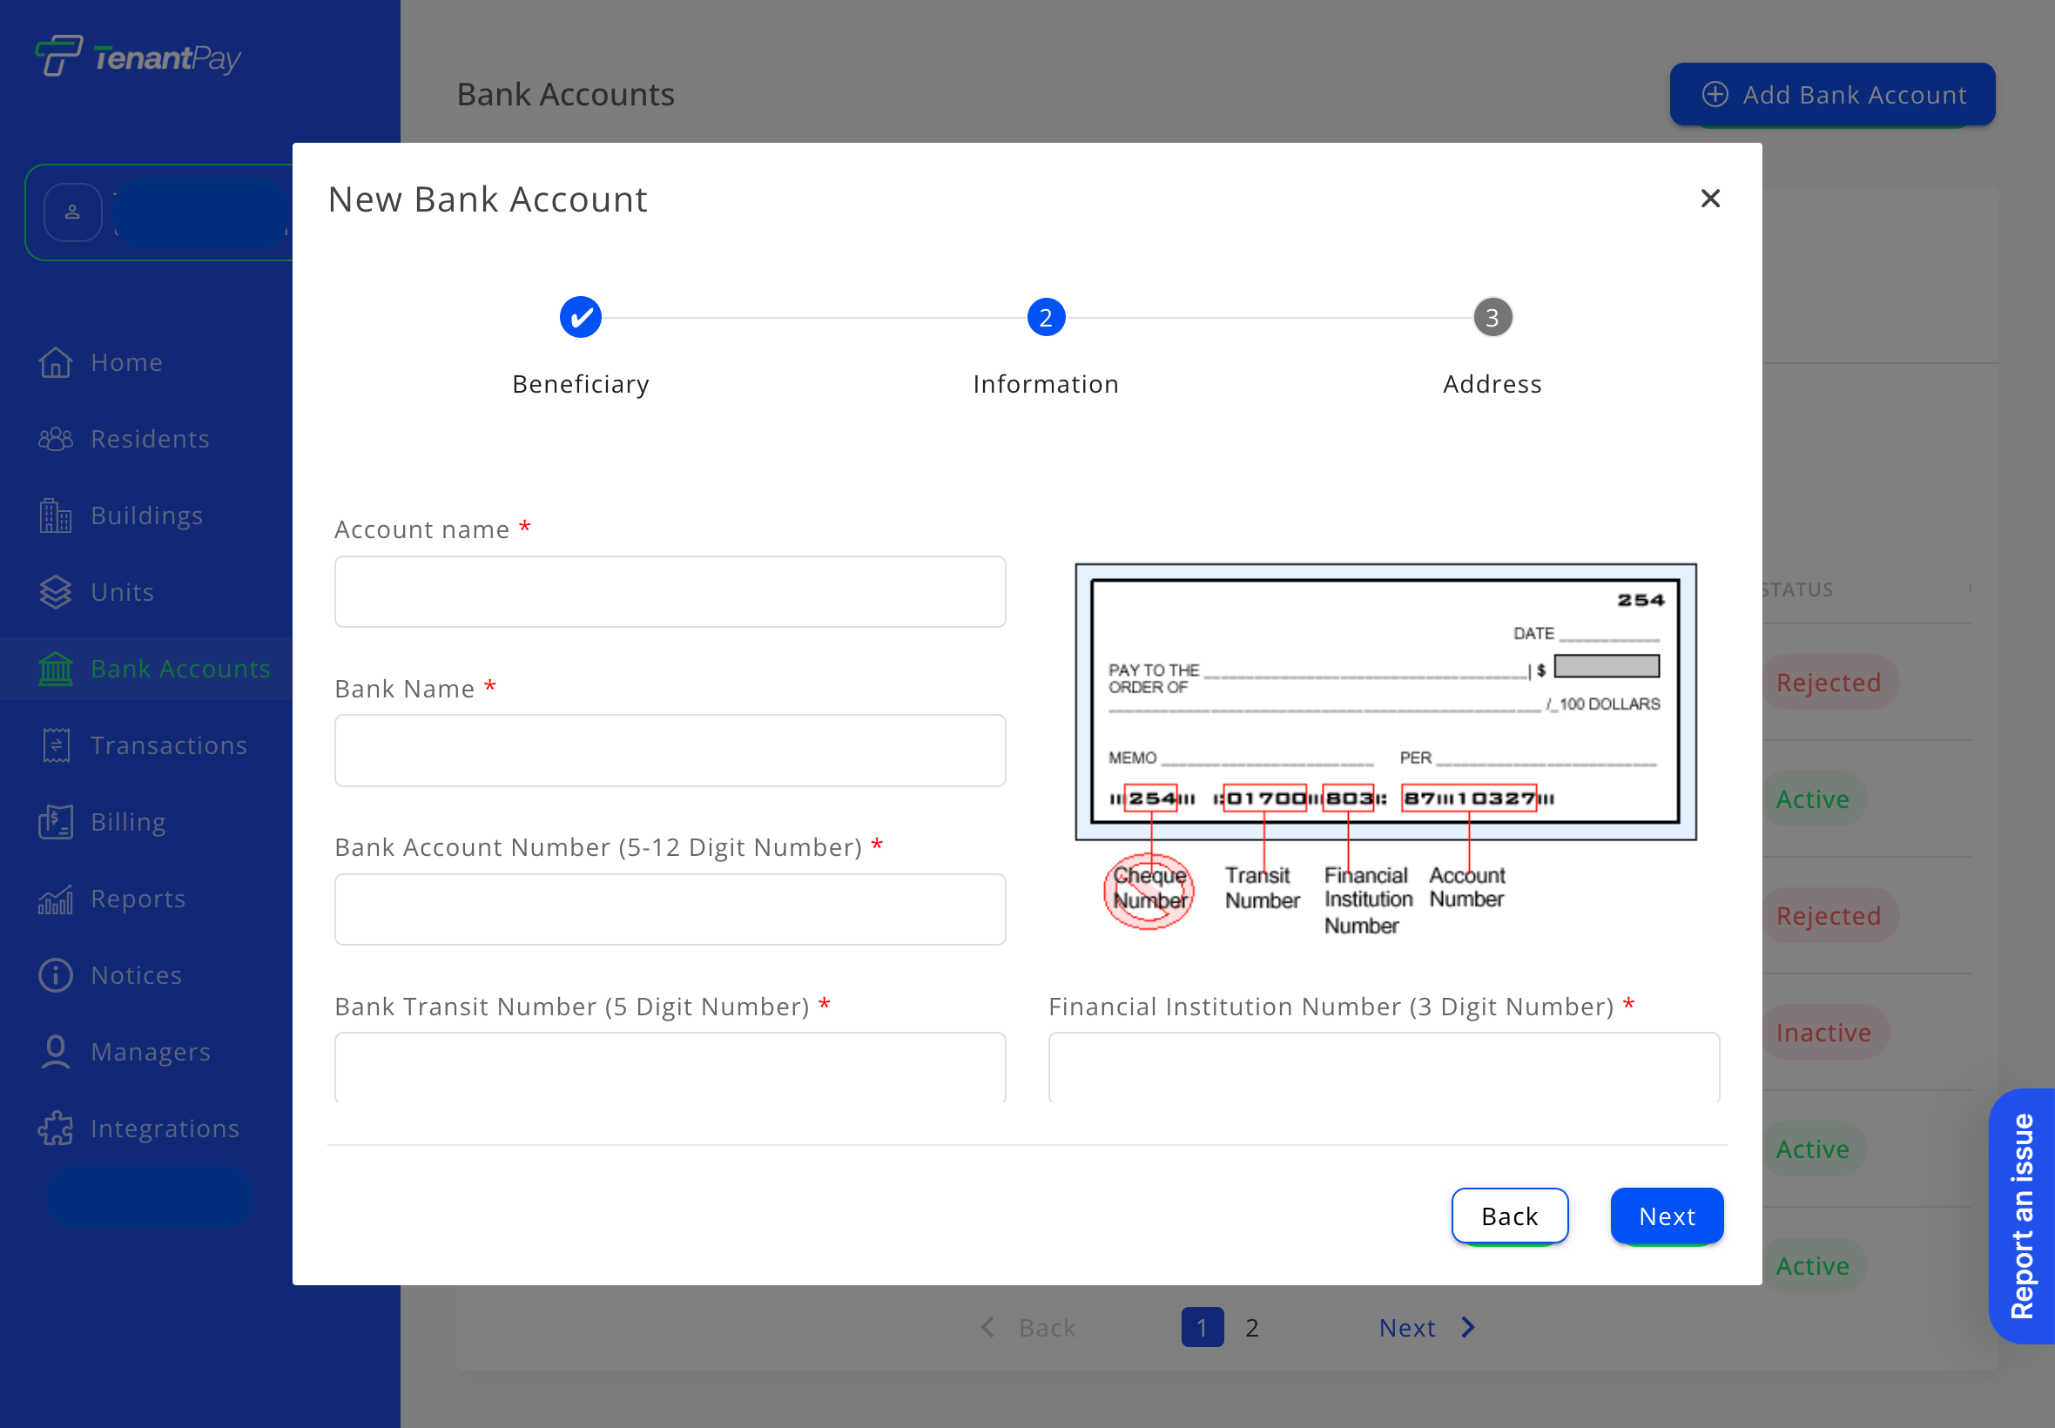Click the Reports chart icon
The width and height of the screenshot is (2055, 1428).
tap(56, 899)
